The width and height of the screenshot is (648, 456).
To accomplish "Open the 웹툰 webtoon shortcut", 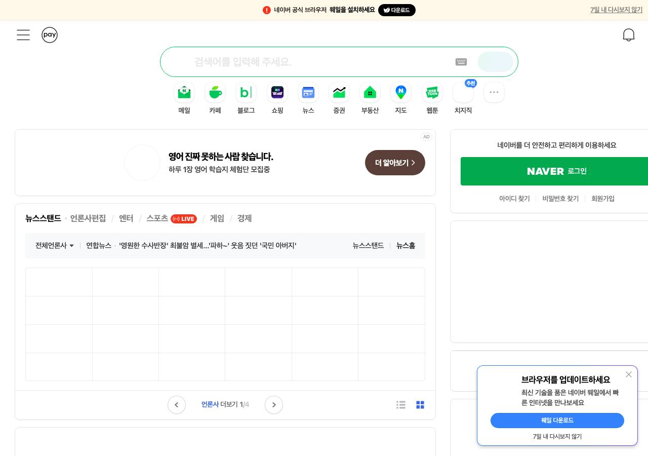I will pyautogui.click(x=432, y=99).
